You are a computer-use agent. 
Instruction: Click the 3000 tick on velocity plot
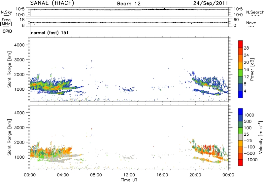[19, 127]
